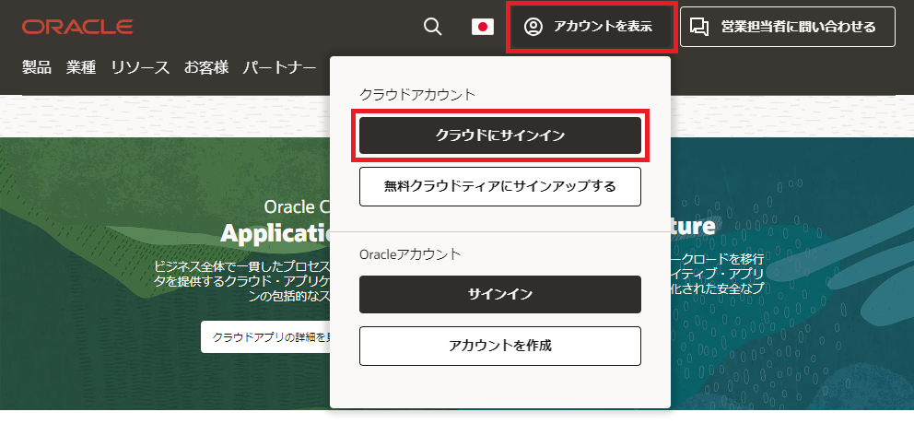The height and width of the screenshot is (447, 914).
Task: Open the 製品 navigation menu
Action: point(37,67)
